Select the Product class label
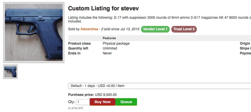 [79, 43]
